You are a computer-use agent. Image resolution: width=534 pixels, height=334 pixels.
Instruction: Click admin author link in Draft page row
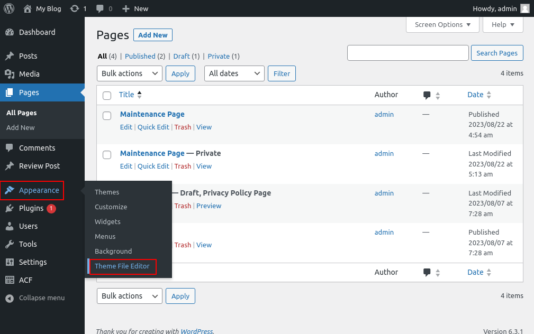[384, 193]
